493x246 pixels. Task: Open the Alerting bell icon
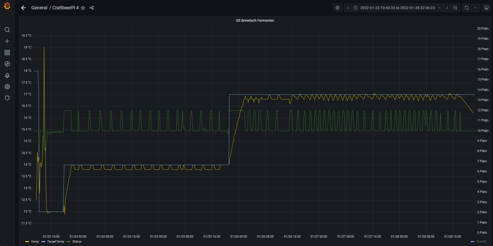(x=7, y=75)
